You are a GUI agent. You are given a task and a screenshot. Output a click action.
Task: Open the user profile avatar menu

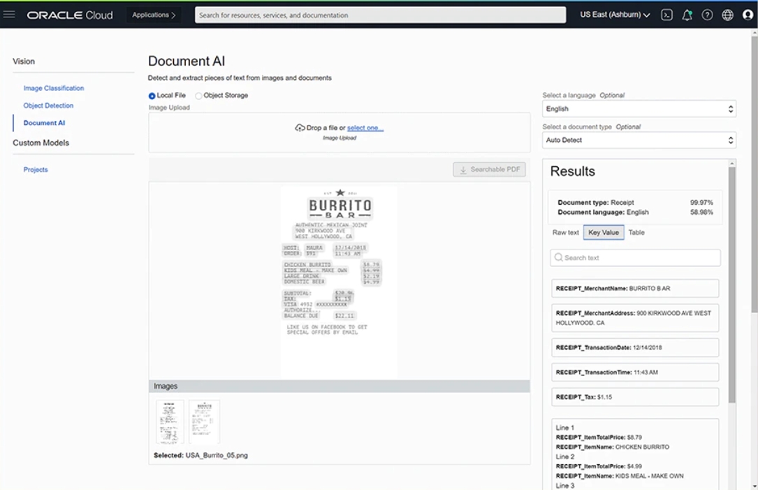click(748, 15)
